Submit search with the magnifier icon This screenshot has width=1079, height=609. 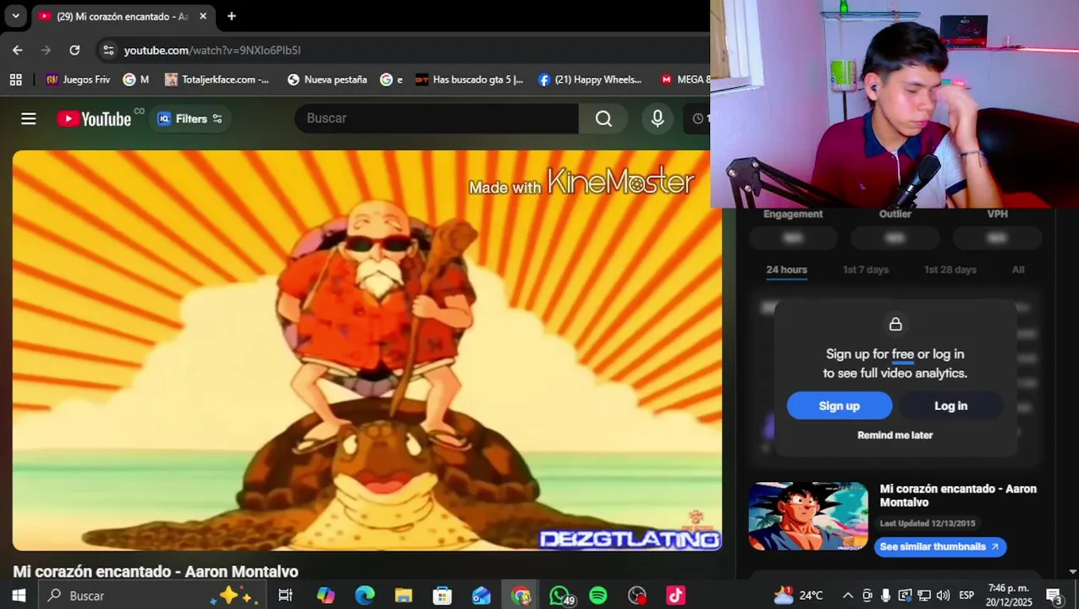[603, 118]
